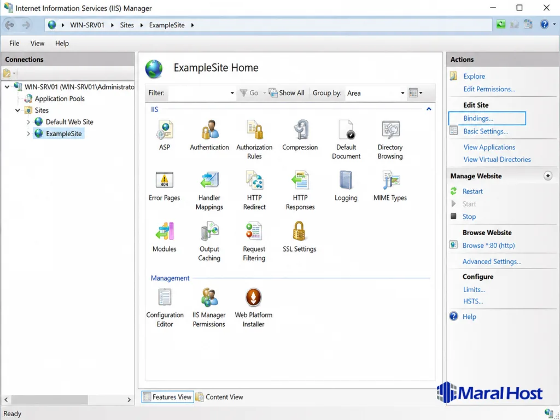The height and width of the screenshot is (420, 560).
Task: Open MIME Types feature
Action: click(x=390, y=186)
